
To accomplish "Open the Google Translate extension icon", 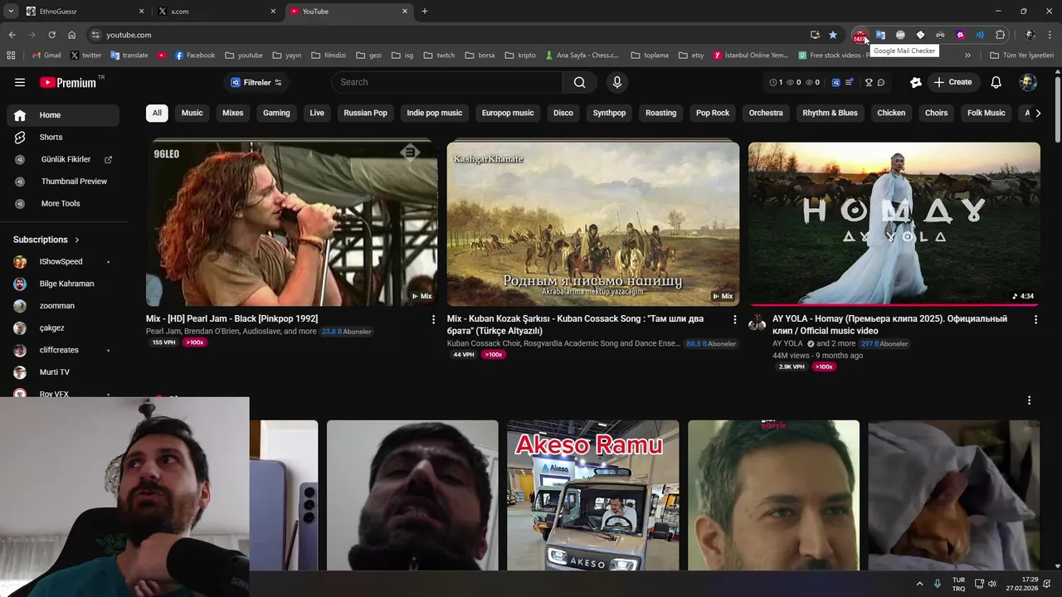I will (880, 35).
